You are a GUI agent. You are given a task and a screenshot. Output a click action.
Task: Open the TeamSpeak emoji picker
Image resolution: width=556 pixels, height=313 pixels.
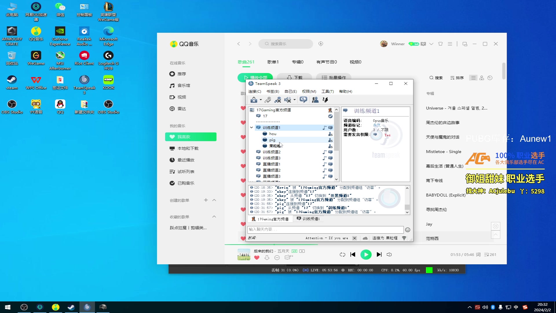[407, 230]
